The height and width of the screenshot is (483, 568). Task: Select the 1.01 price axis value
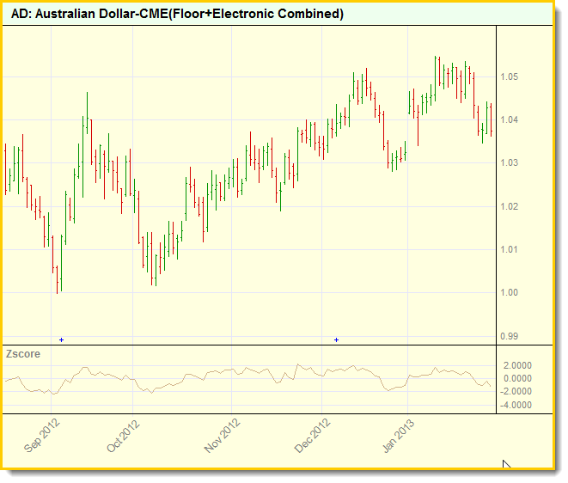[x=510, y=250]
